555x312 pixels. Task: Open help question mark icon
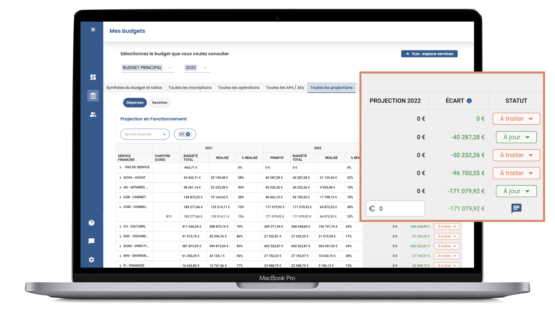click(91, 223)
